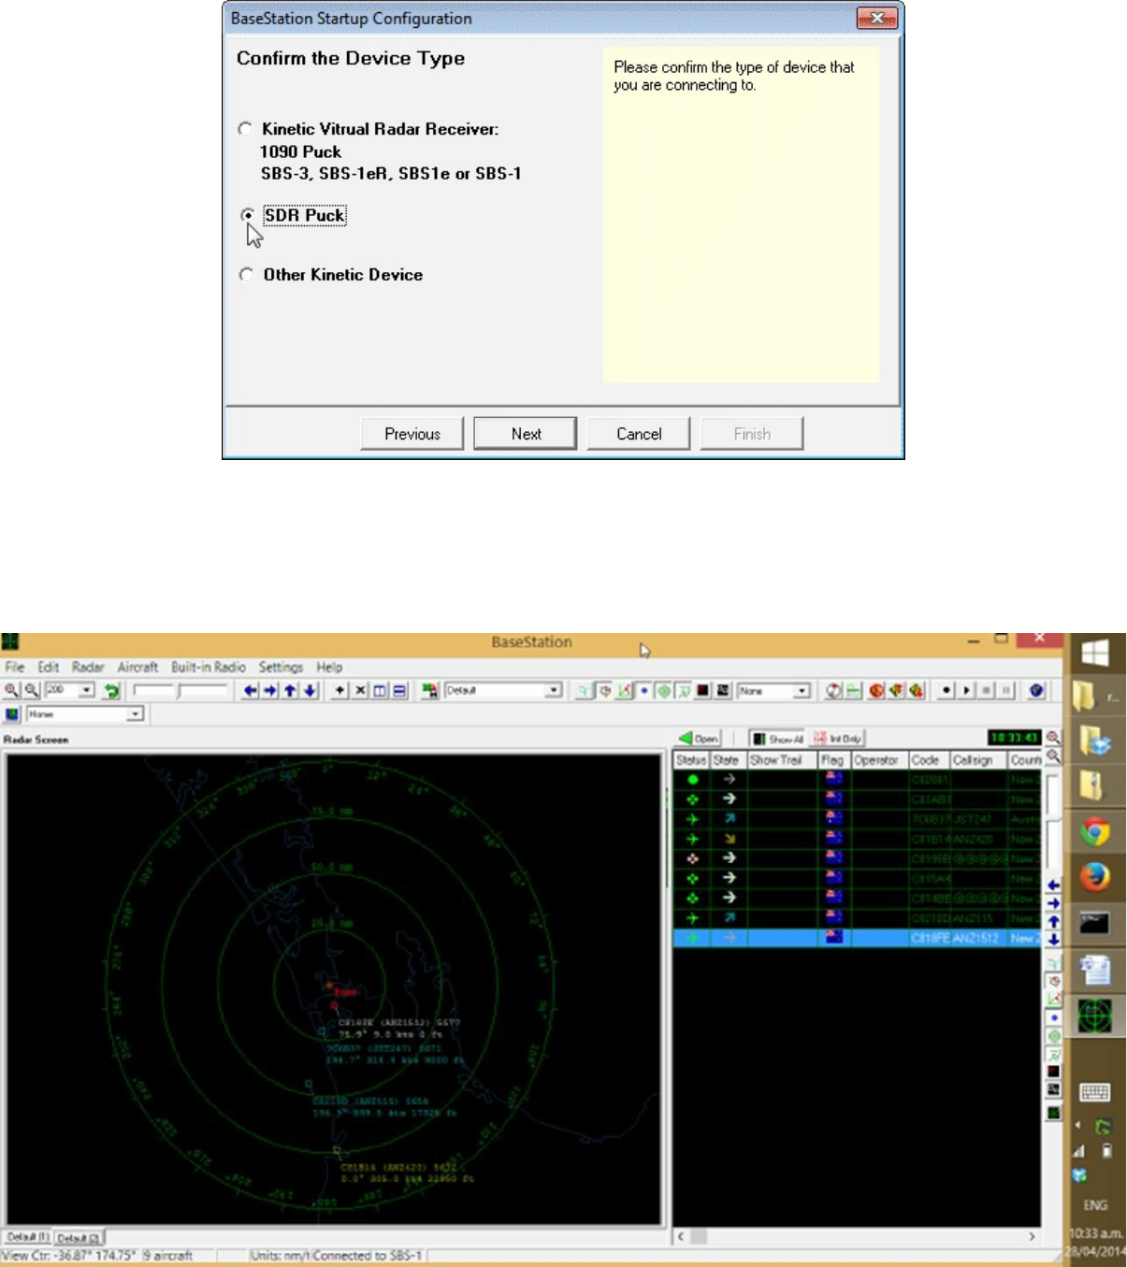Click the globe icon in toolbar
This screenshot has height=1267, width=1127.
[x=1036, y=690]
